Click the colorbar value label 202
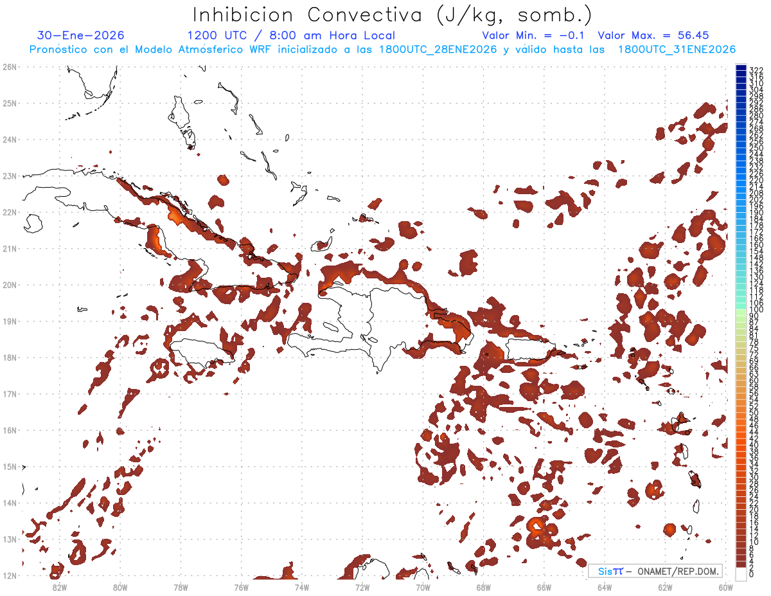 [756, 199]
